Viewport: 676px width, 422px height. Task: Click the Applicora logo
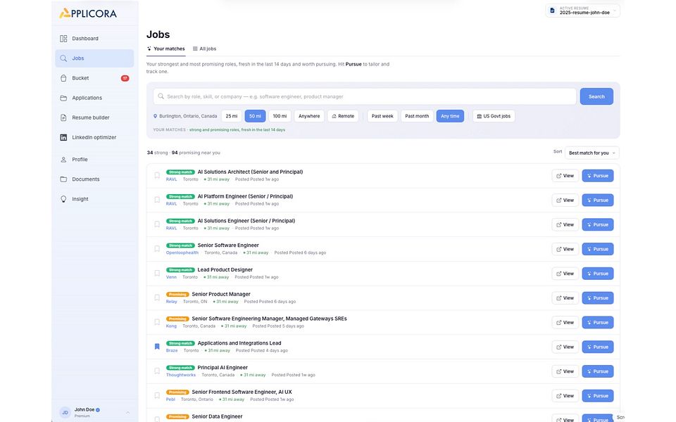(x=88, y=13)
